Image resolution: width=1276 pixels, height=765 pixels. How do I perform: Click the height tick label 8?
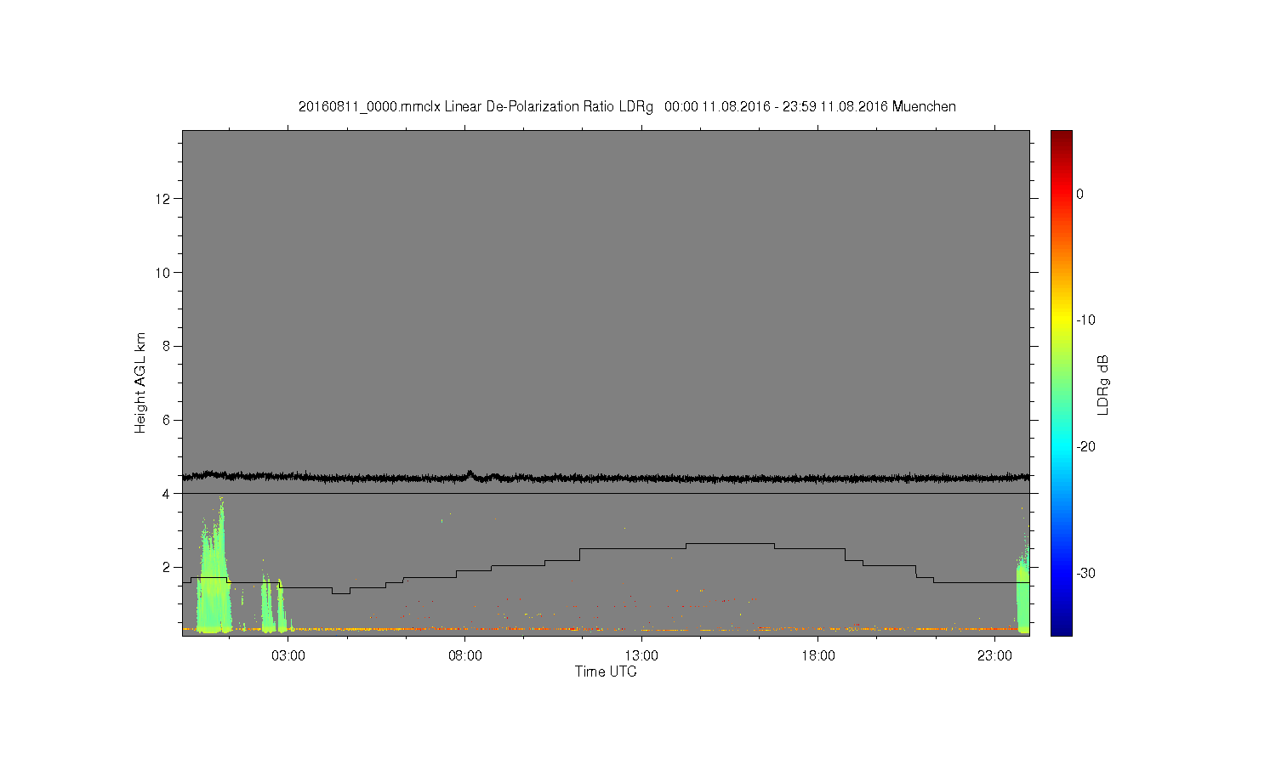pos(167,346)
